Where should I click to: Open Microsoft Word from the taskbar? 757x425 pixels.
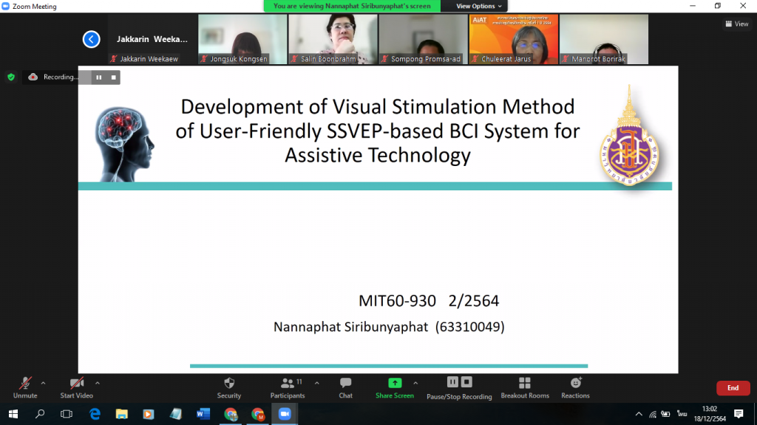(203, 414)
